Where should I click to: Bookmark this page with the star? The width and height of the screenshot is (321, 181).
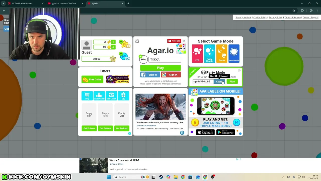click(x=294, y=11)
